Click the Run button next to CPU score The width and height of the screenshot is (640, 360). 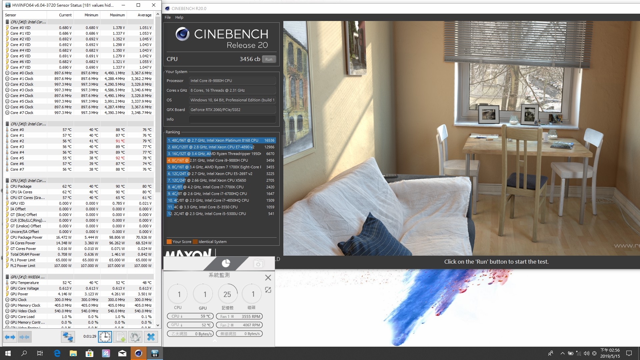coord(269,59)
